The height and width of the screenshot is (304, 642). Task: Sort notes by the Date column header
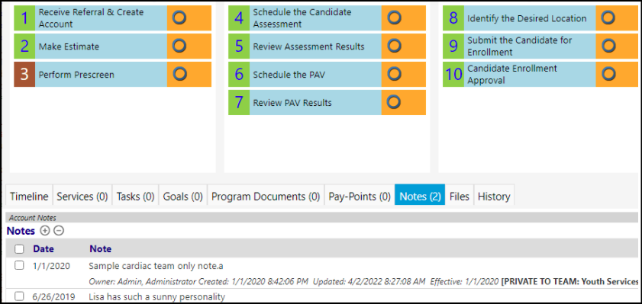(44, 249)
